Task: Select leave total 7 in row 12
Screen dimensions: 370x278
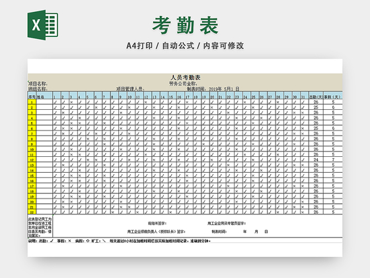Action: pos(333,160)
